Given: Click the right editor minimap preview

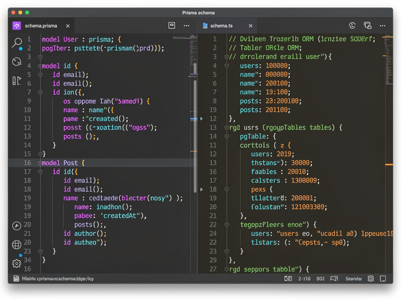Looking at the screenshot, I should pos(389,60).
